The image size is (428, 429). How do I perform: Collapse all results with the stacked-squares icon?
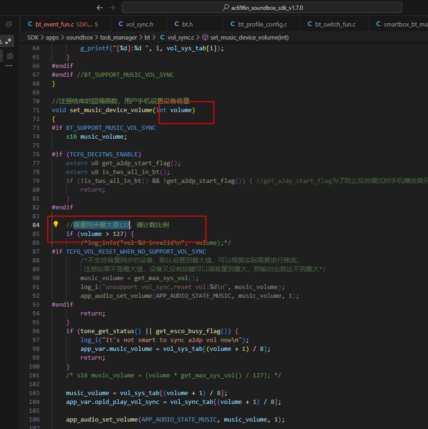pos(9,24)
